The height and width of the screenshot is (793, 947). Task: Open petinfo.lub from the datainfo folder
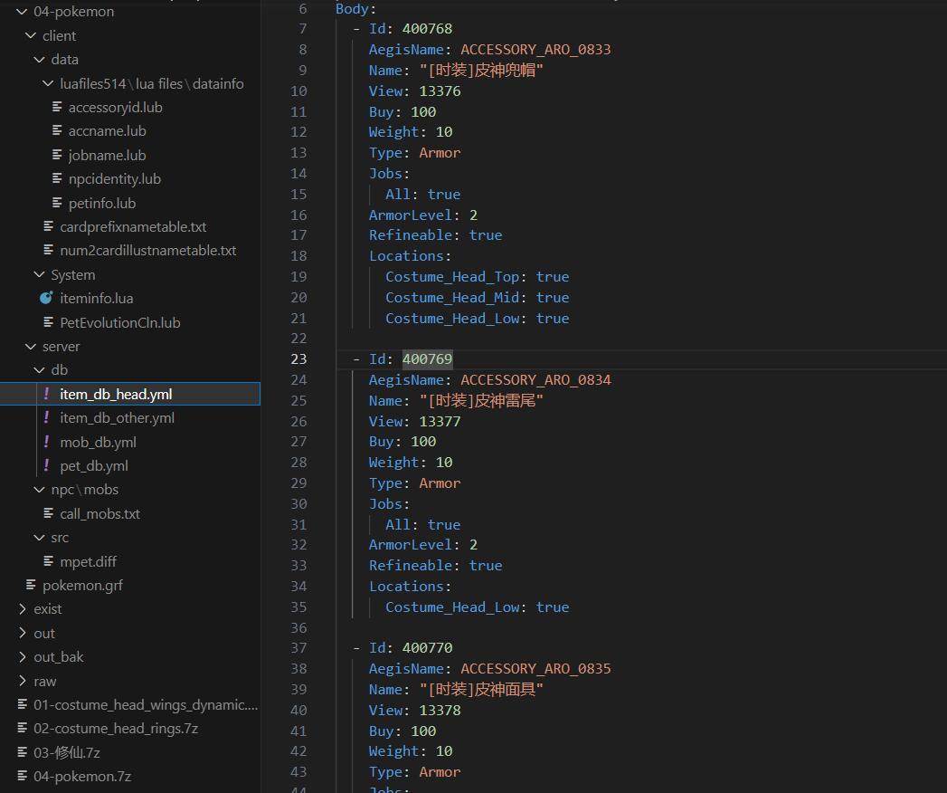101,203
